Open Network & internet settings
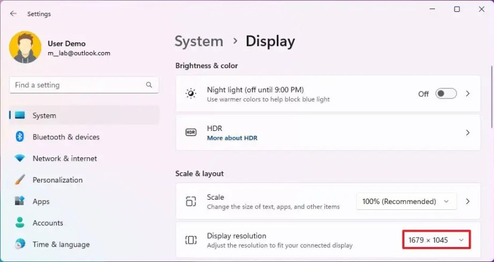Screen dimensions: 494x262 pos(84,159)
